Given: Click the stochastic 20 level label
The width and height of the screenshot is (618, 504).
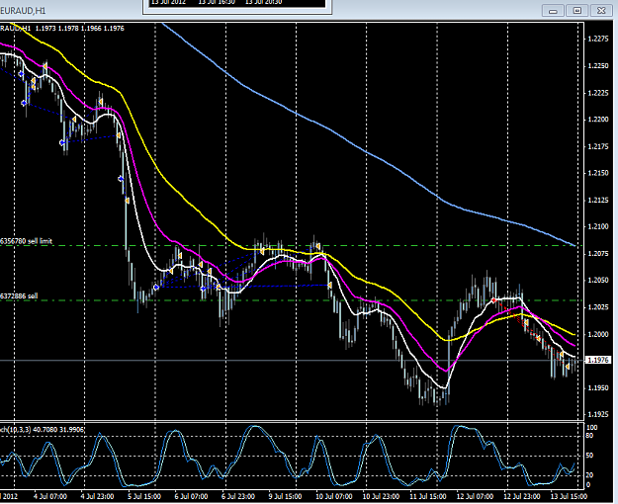Looking at the screenshot, I should (x=590, y=475).
